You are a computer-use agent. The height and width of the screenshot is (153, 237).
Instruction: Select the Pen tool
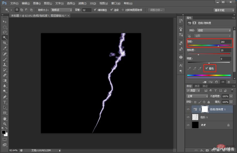pyautogui.click(x=5, y=97)
